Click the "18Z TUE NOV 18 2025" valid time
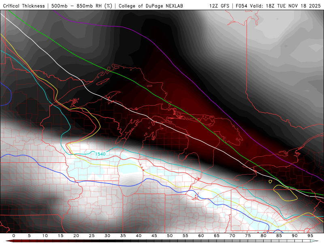Image resolution: width=324 pixels, height=243 pixels. (x=293, y=6)
